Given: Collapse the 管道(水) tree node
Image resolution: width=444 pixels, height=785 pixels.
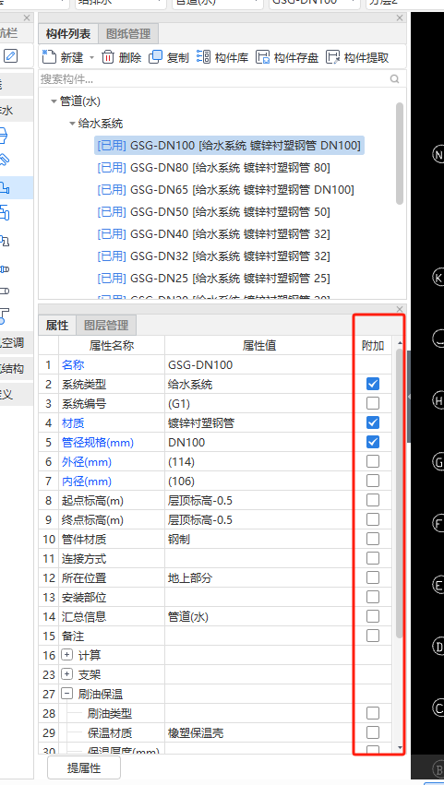Looking at the screenshot, I should (54, 101).
